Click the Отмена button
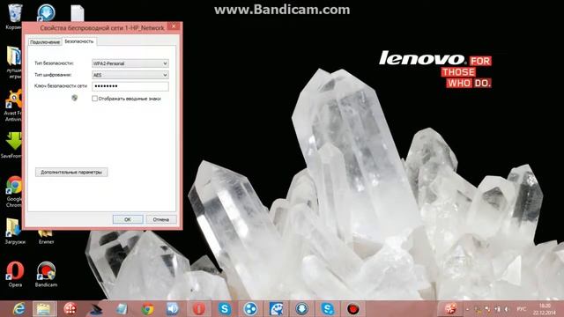 [x=160, y=219]
